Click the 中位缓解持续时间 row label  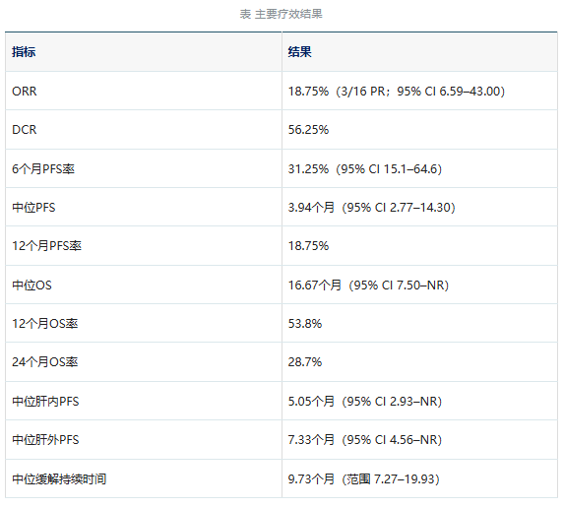[x=59, y=478]
